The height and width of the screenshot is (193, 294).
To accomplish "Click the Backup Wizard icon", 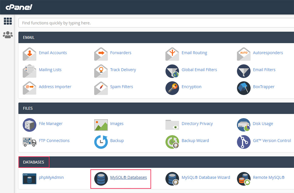I will tap(172, 142).
